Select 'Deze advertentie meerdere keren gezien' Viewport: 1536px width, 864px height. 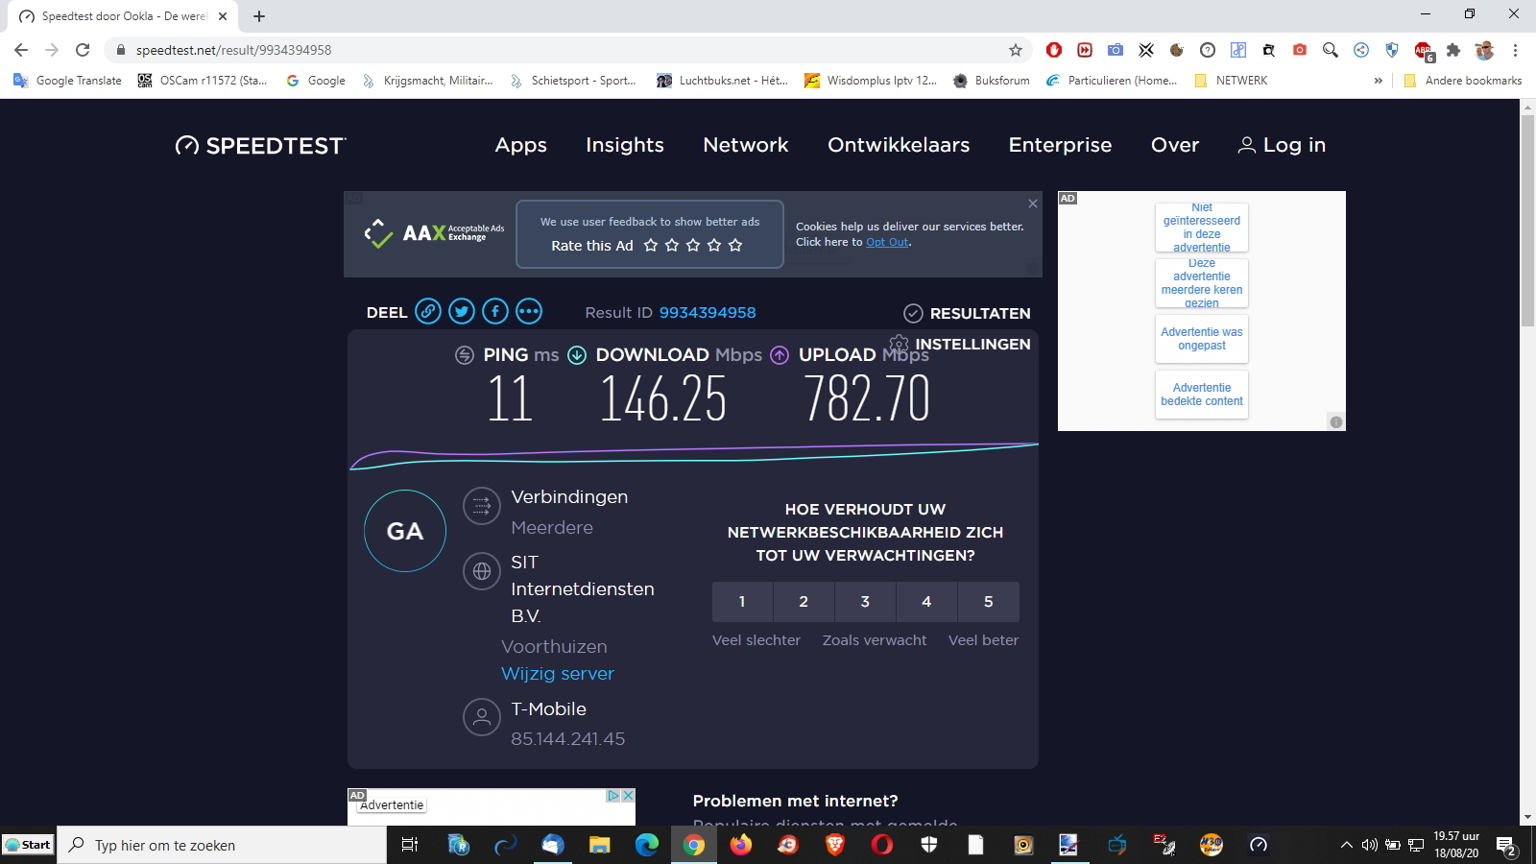click(x=1202, y=283)
